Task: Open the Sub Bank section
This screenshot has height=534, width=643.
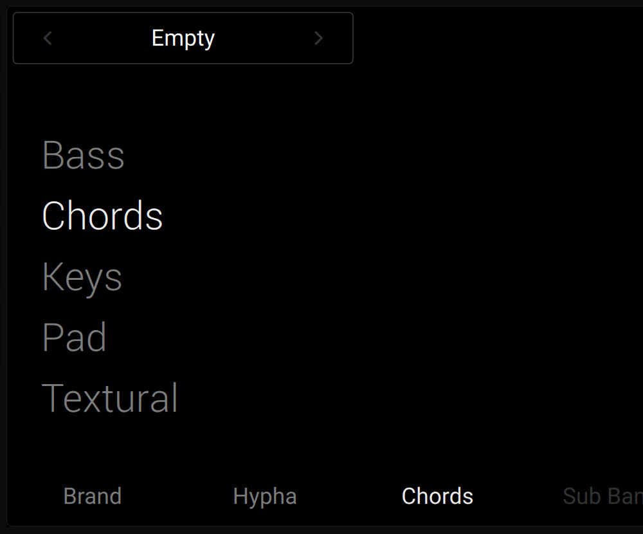Action: click(x=601, y=495)
